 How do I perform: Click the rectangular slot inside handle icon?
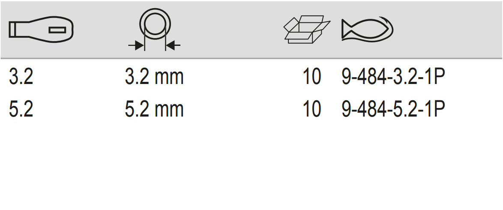(57, 30)
